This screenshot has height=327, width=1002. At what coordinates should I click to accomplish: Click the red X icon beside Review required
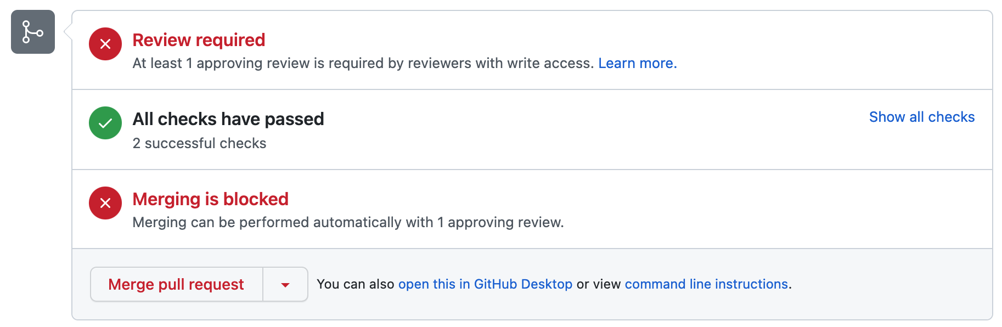click(x=105, y=44)
